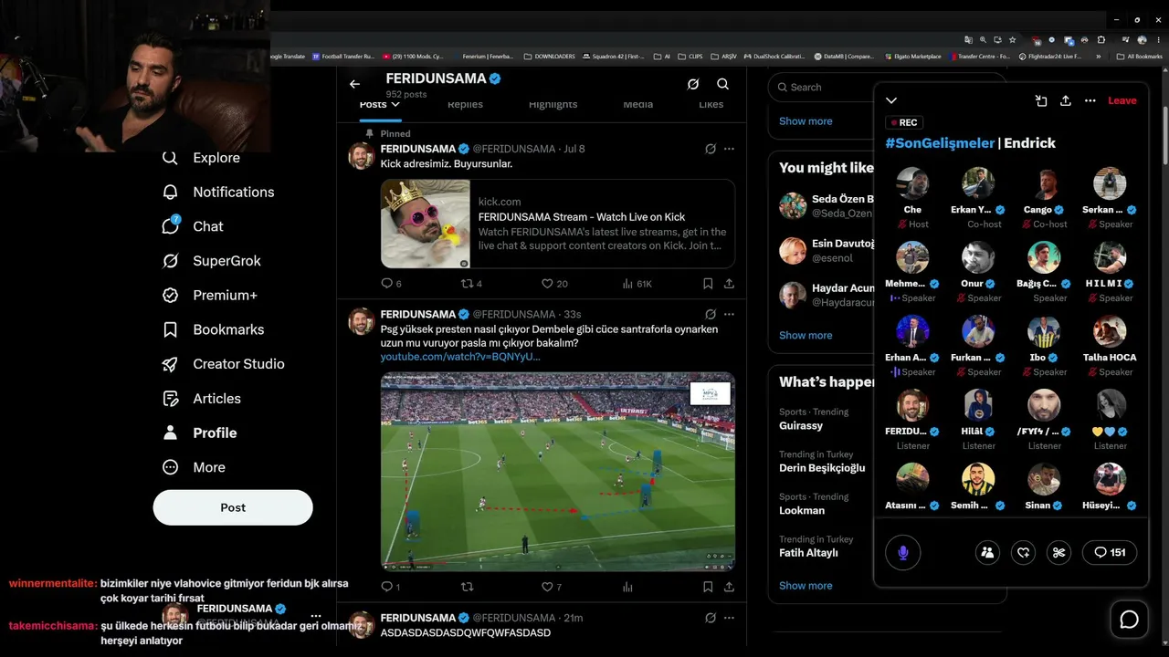Open the Space's 151 comments
The image size is (1169, 657).
coord(1110,552)
